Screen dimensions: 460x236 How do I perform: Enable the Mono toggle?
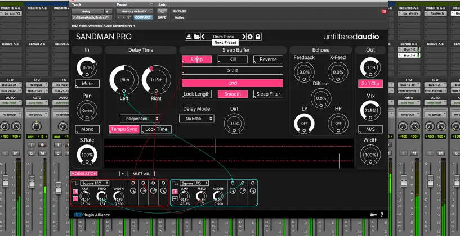click(87, 129)
